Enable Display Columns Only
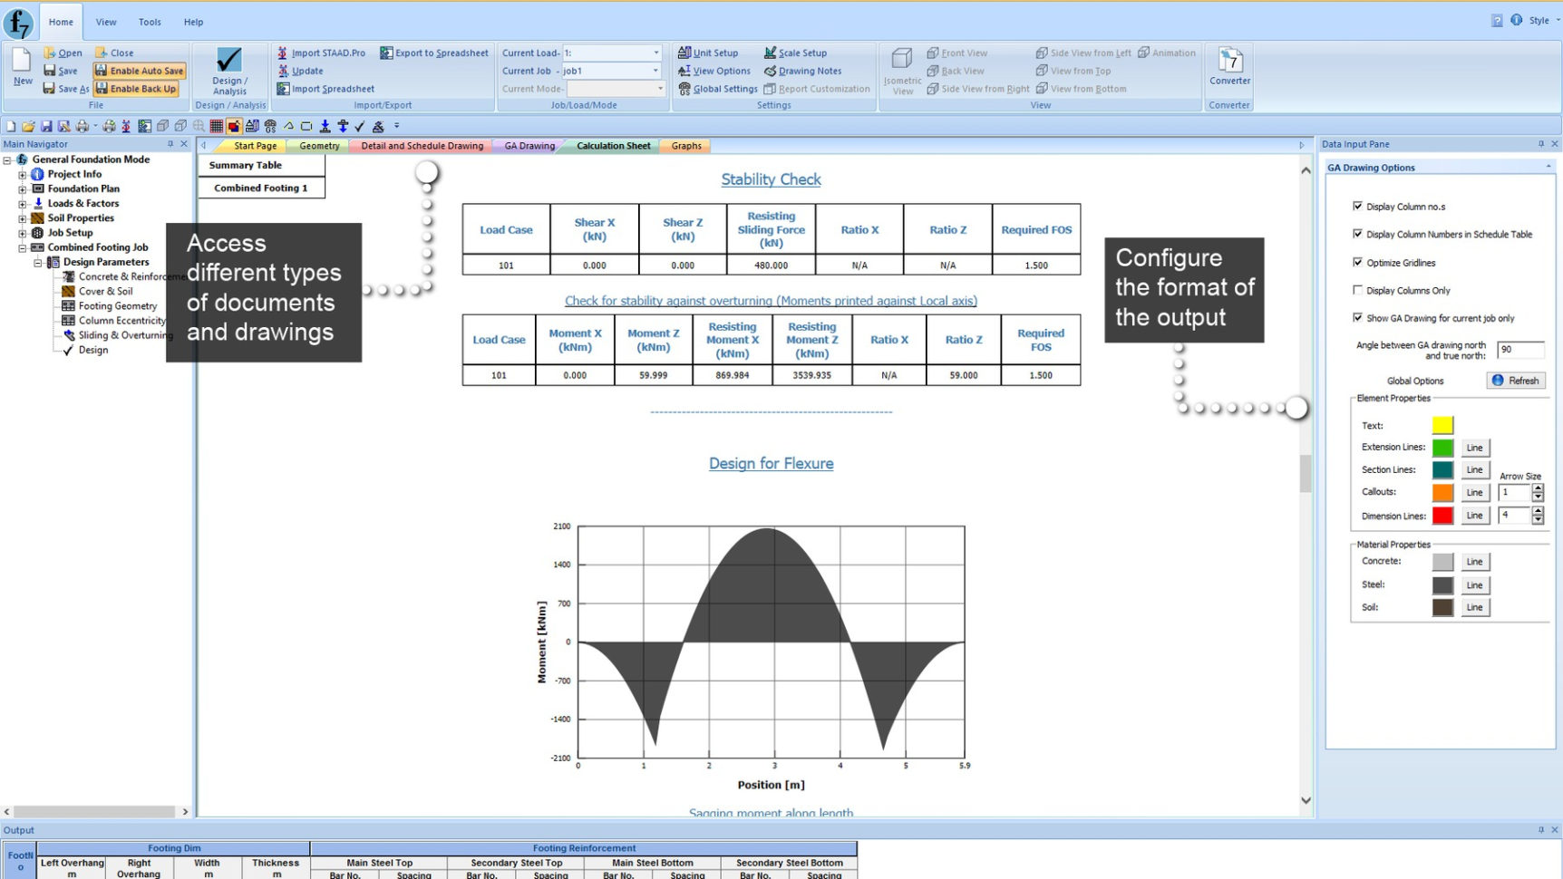This screenshot has width=1563, height=879. [x=1358, y=290]
